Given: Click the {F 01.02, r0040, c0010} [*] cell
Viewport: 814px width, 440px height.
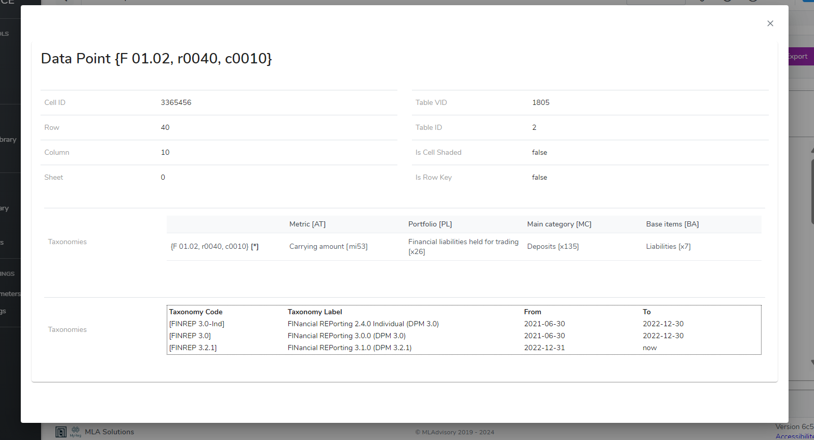Looking at the screenshot, I should coord(214,246).
